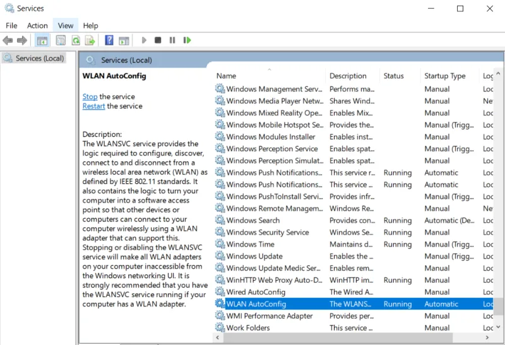Open the Help toolbar icon

109,40
